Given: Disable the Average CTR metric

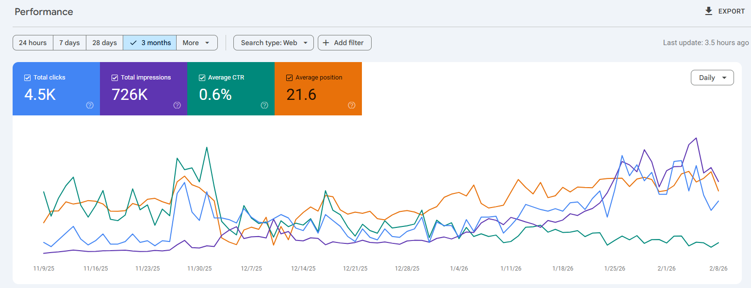Looking at the screenshot, I should coord(202,77).
